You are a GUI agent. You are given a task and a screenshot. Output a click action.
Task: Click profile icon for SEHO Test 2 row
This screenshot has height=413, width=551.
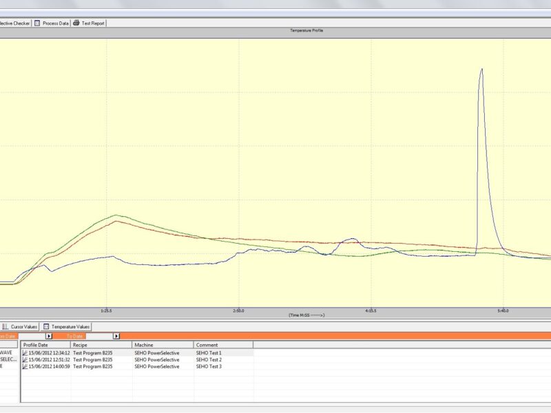pyautogui.click(x=25, y=359)
